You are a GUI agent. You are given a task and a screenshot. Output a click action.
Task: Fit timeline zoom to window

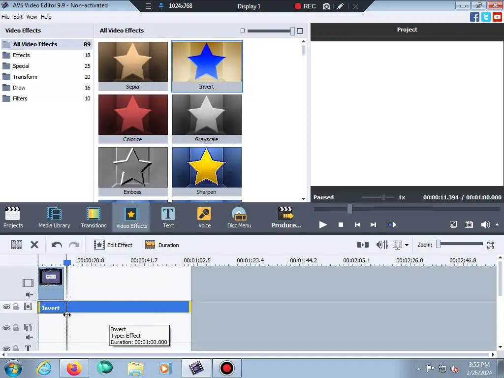pyautogui.click(x=491, y=245)
